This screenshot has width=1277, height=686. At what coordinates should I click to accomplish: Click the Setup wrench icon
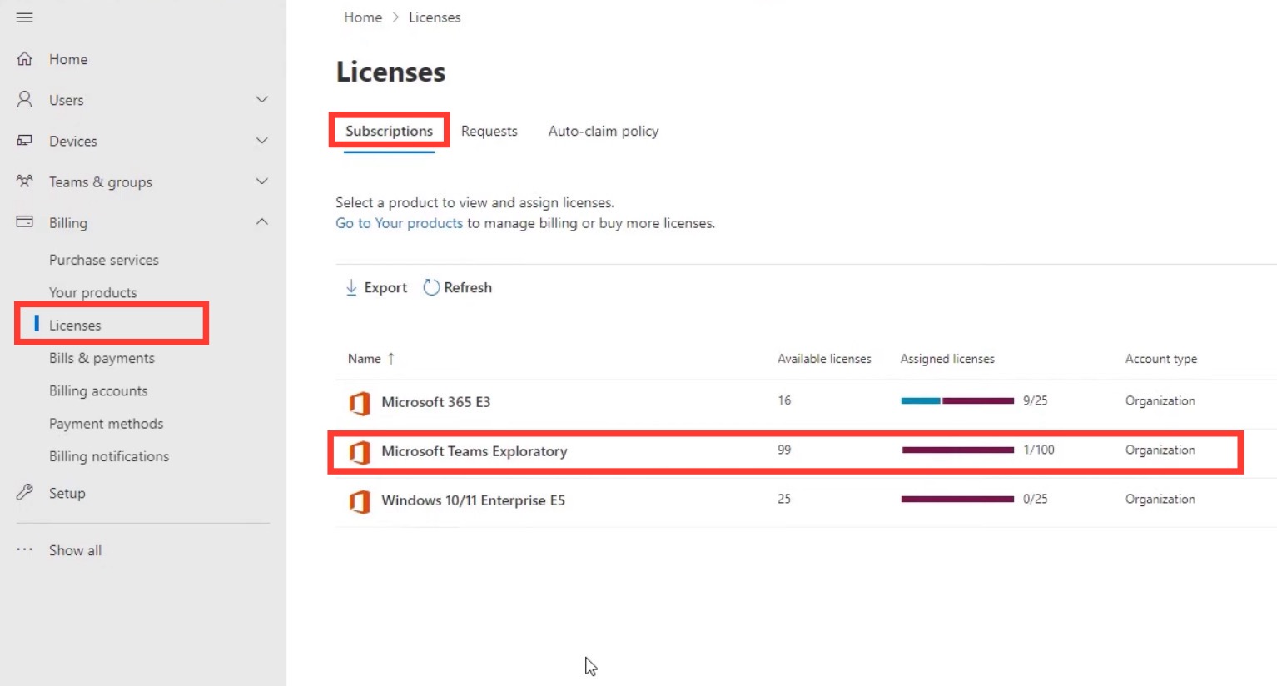25,492
